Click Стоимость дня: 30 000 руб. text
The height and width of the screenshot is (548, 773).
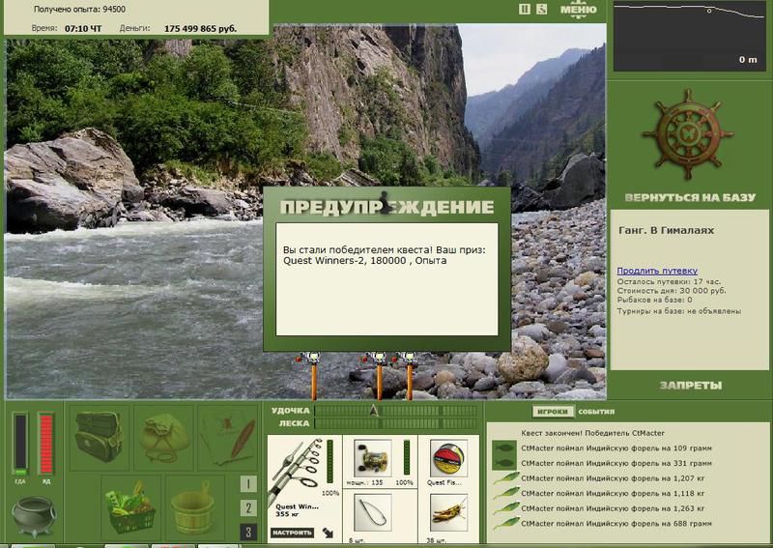tap(672, 291)
